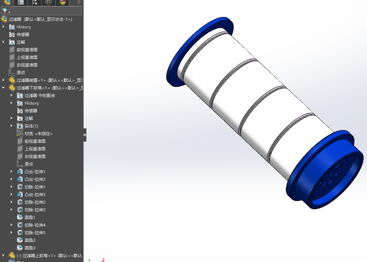367x262 pixels.
Task: Open the DimXpertManager crosshair tab
Action: (49, 2)
